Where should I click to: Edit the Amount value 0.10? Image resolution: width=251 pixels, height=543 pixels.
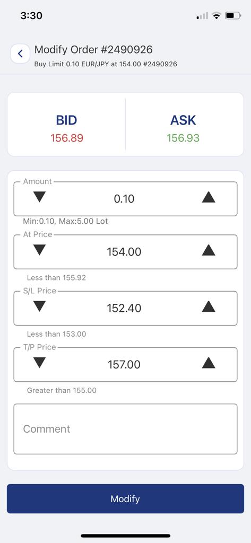[x=124, y=199]
